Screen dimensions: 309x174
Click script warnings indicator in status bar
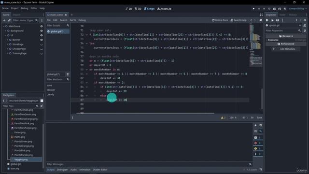pyautogui.click(x=223, y=117)
